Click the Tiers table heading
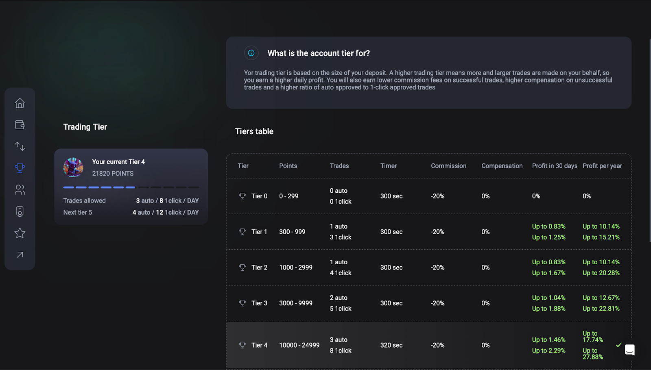The image size is (651, 370). tap(254, 131)
